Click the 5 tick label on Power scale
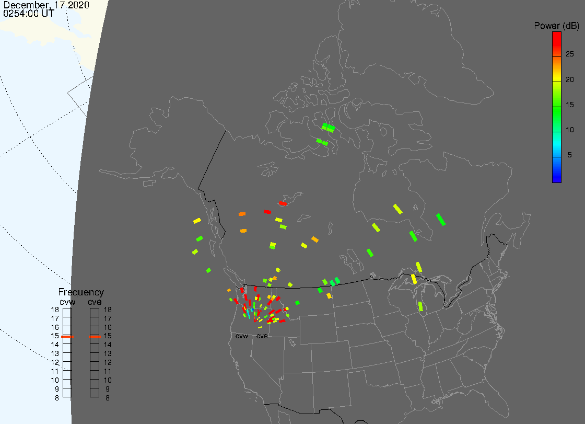The image size is (585, 424). (569, 155)
